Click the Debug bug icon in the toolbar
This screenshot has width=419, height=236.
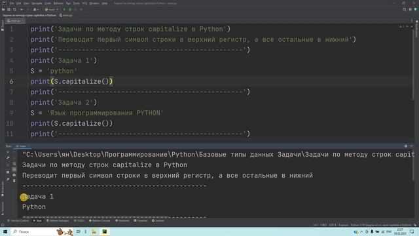point(70,9)
